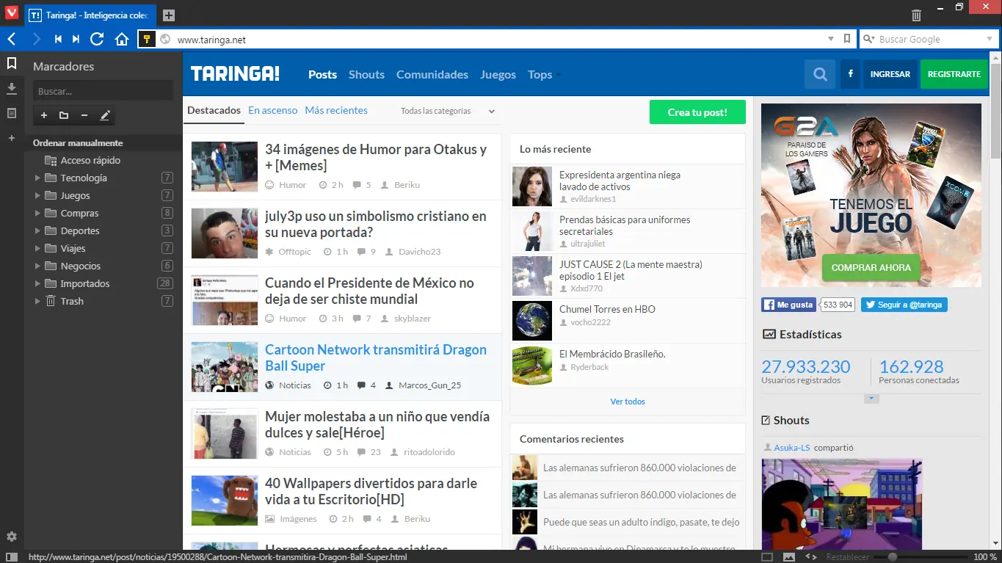Click the REGISTRARTE button
The image size is (1002, 563).
(954, 74)
